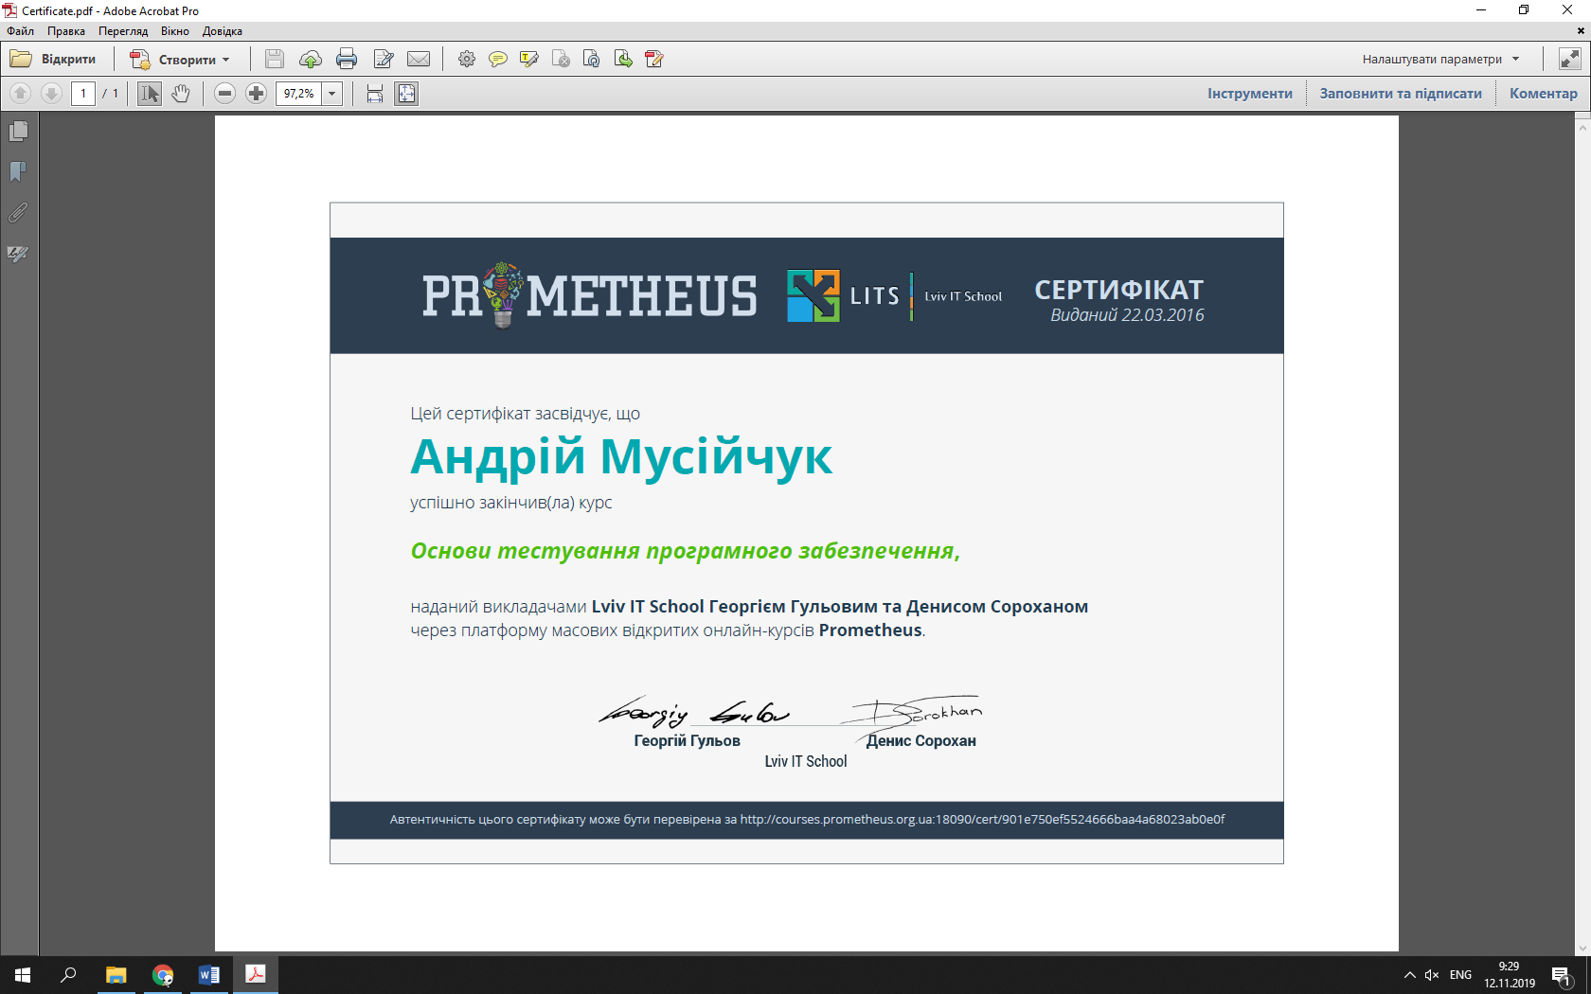Click the Save file icon
The height and width of the screenshot is (994, 1591).
pyautogui.click(x=275, y=60)
